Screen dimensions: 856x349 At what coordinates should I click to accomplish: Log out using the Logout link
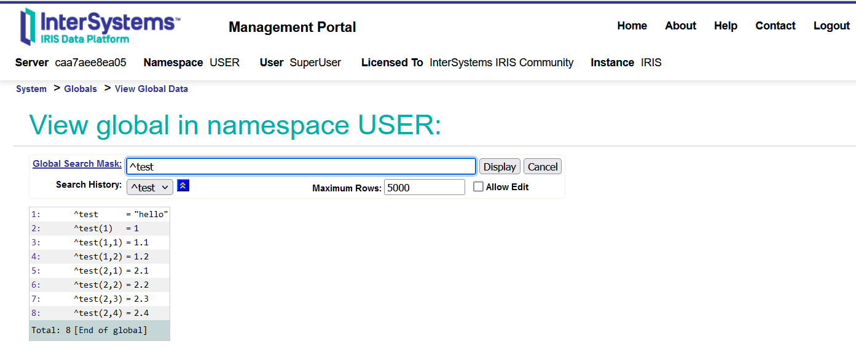[x=831, y=26]
